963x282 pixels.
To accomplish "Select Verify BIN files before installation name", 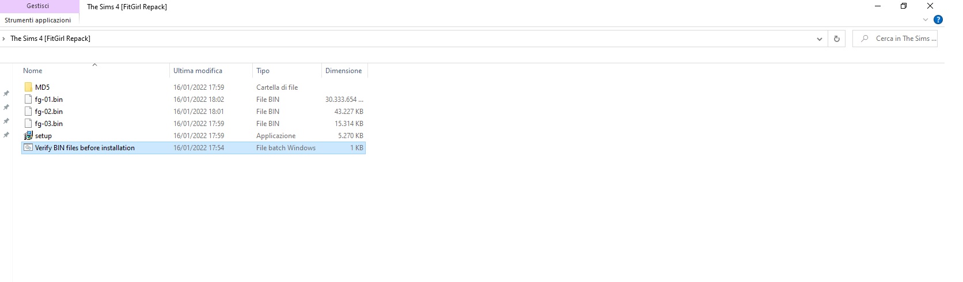I will pyautogui.click(x=85, y=148).
